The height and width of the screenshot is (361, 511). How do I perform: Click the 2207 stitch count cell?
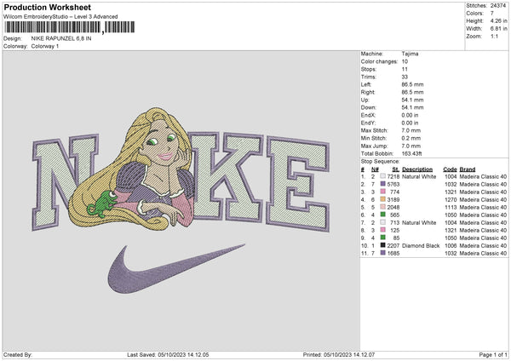[393, 246]
